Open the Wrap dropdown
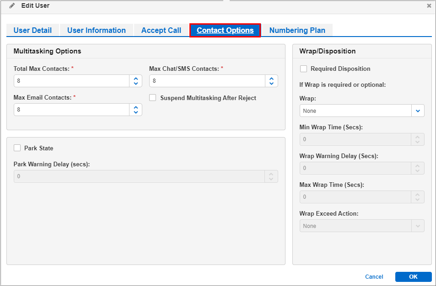 (x=418, y=111)
